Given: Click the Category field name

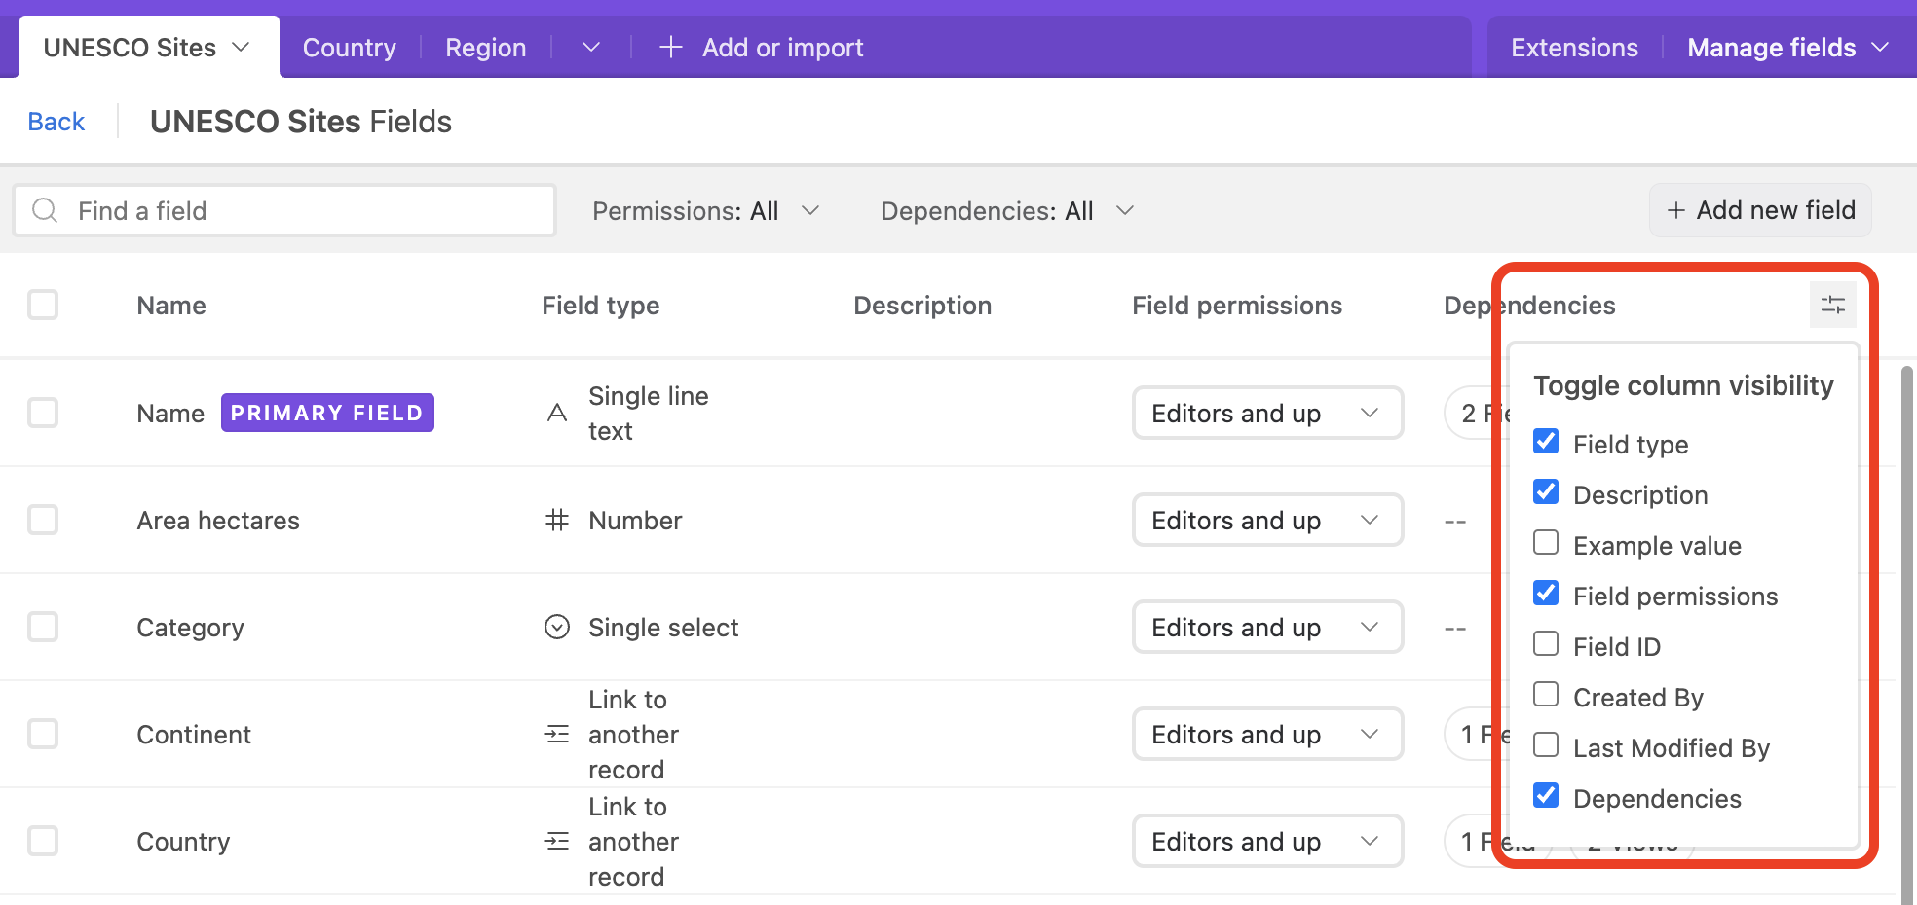Looking at the screenshot, I should (190, 628).
